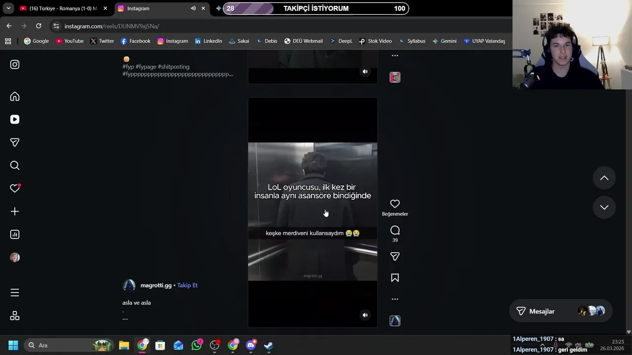Mute the currently playing LoL oyuncusu reel
Viewport: 632px width, 355px height.
(x=365, y=315)
